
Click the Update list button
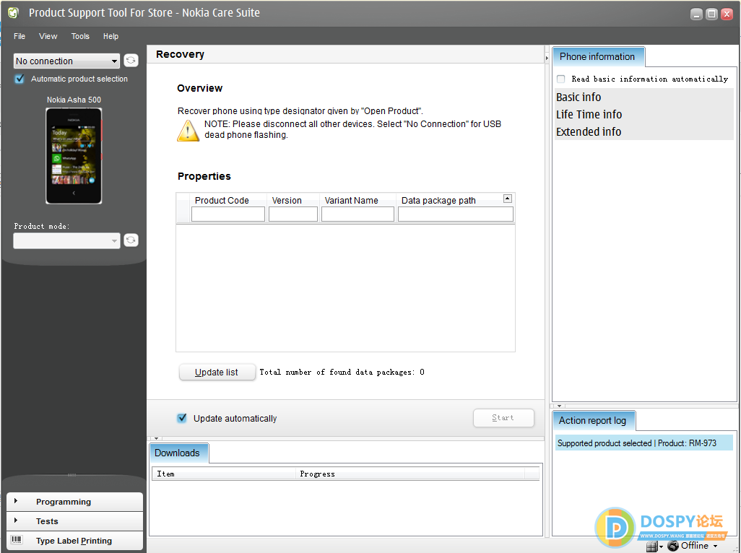217,373
